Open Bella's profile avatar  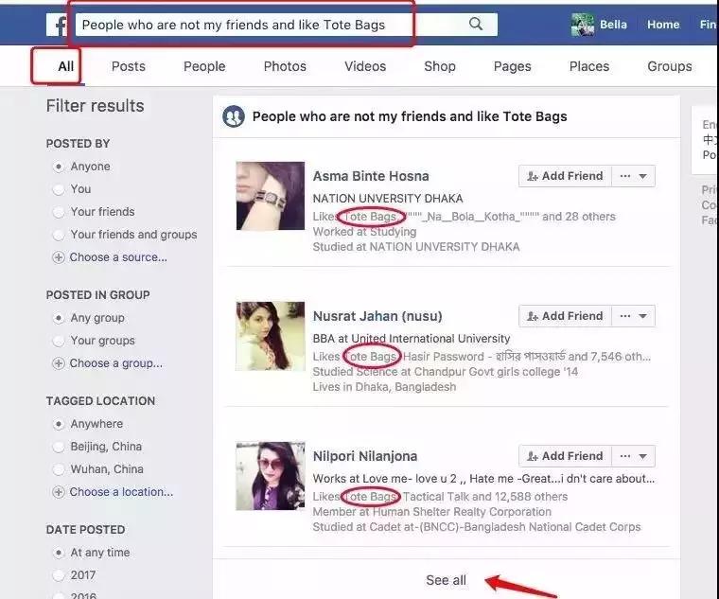pyautogui.click(x=583, y=25)
